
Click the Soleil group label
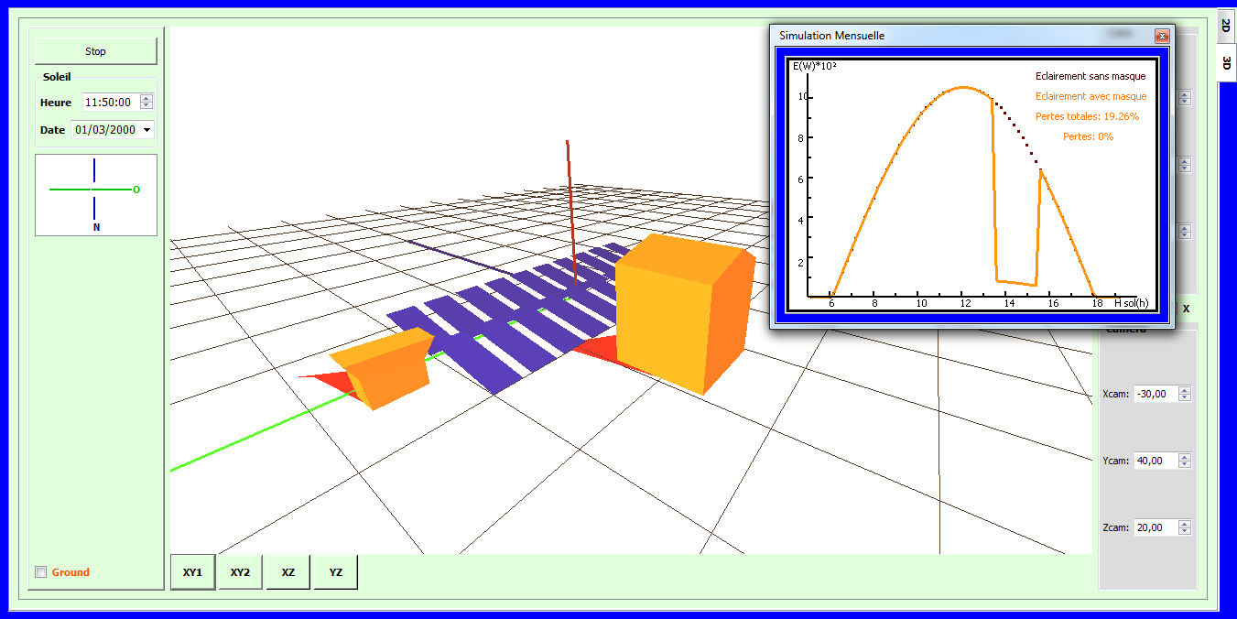(57, 77)
